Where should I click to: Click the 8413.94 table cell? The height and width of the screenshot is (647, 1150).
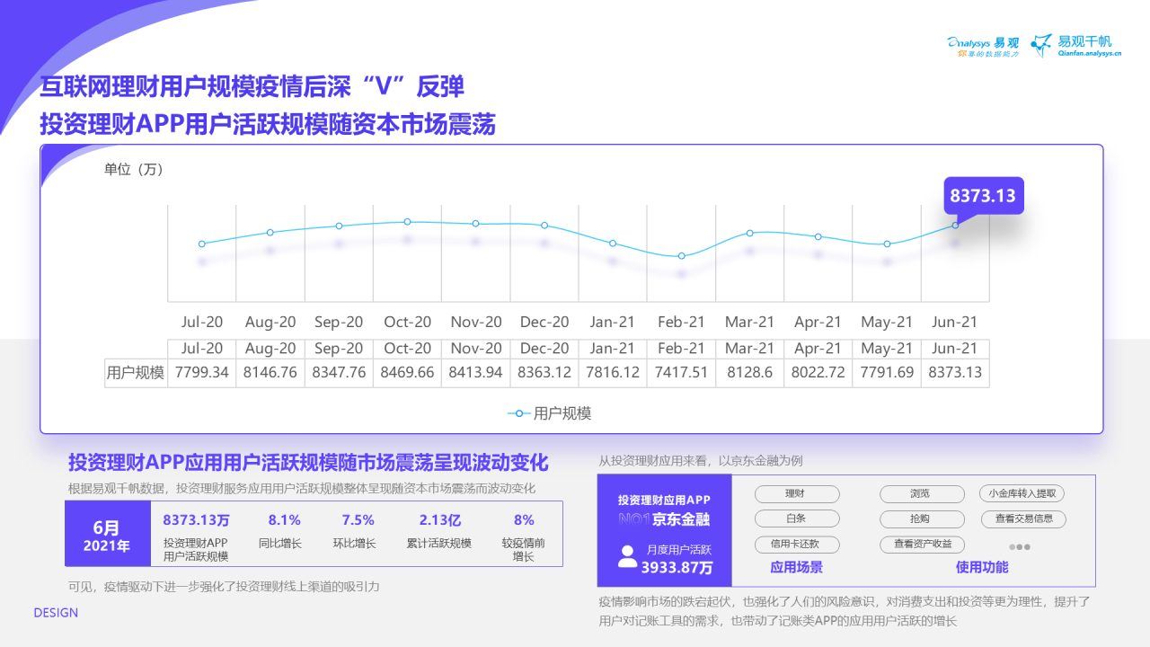click(476, 373)
